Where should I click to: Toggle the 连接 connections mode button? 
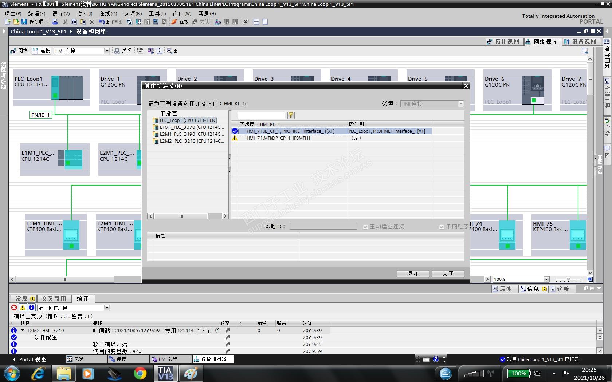click(41, 51)
